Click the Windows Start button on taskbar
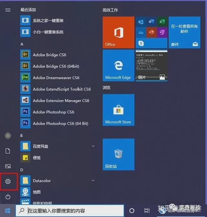 (x=7, y=211)
